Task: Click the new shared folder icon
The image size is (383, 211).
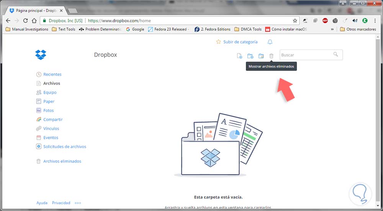Action: (261, 56)
